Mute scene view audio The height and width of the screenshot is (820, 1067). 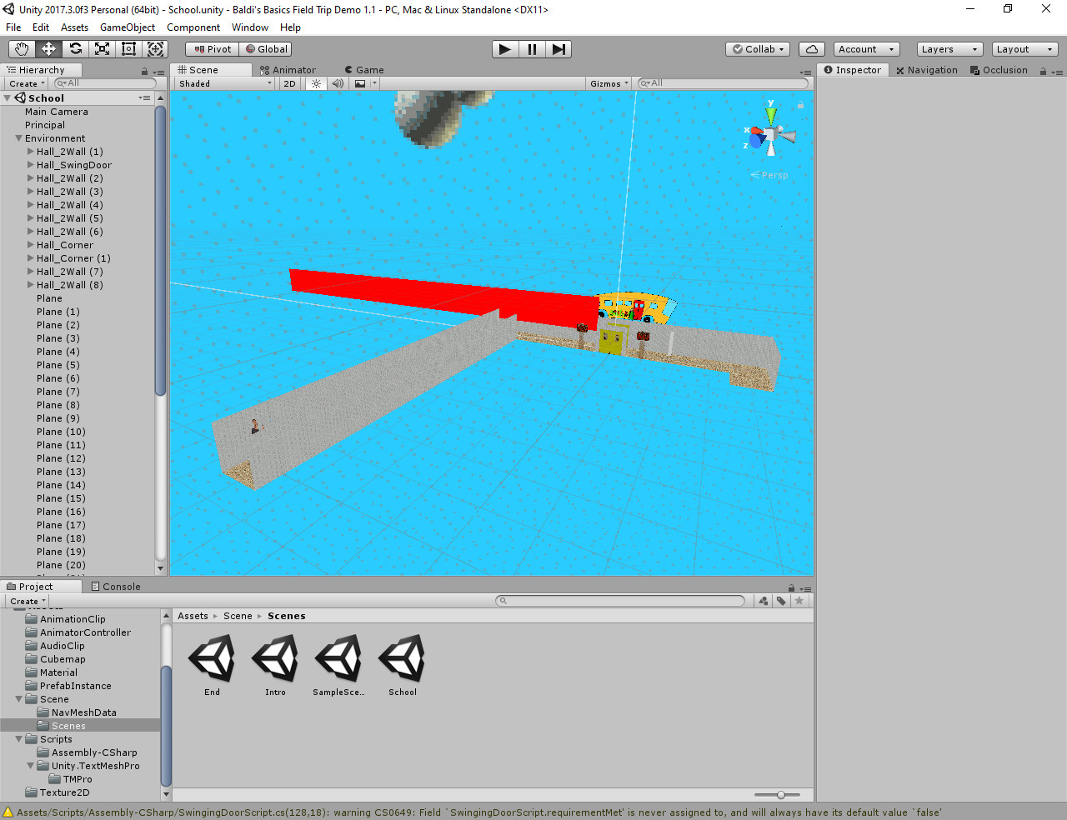(x=337, y=83)
